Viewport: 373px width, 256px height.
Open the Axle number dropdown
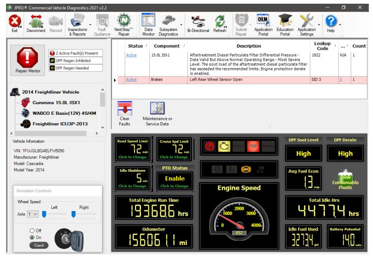pyautogui.click(x=32, y=214)
